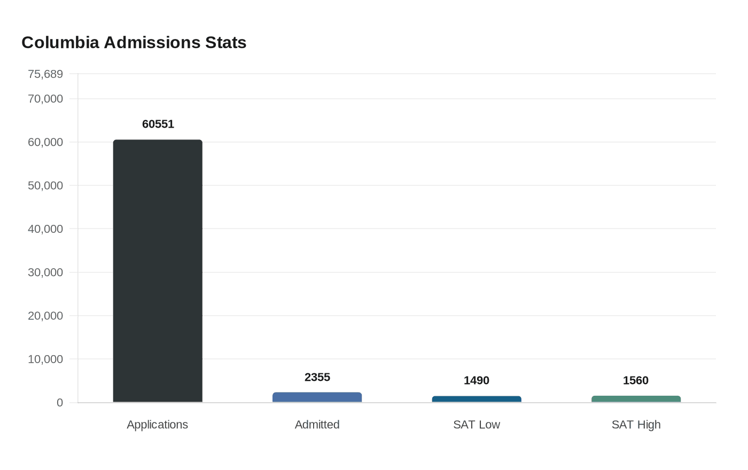The width and height of the screenshot is (748, 470).
Task: Click the Columbia Admissions Stats title
Action: [134, 42]
